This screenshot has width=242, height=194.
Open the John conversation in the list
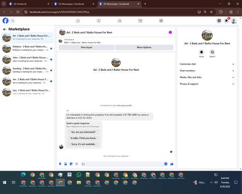click(x=27, y=59)
